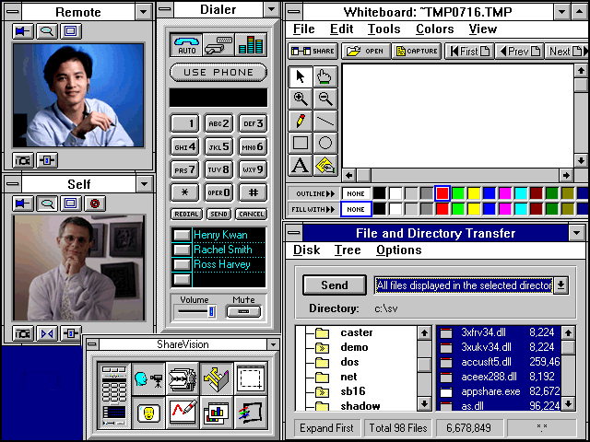Open the Colors menu in Whiteboard
Image resolution: width=590 pixels, height=442 pixels.
(434, 29)
